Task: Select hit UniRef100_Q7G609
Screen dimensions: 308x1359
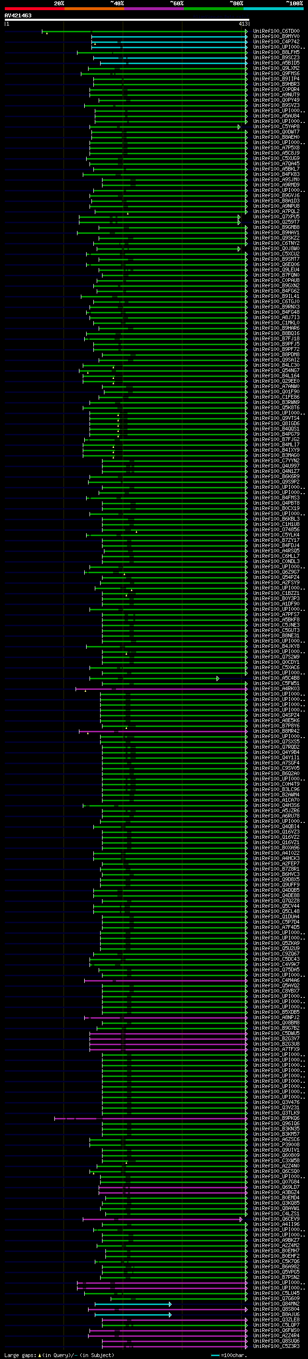Action: coord(276,1298)
